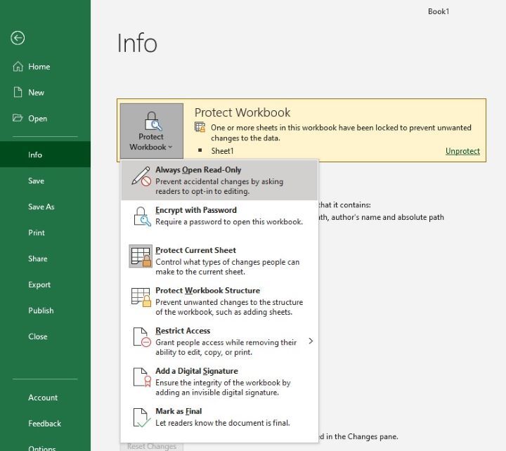Click the Protect Current Sheet grid icon
Viewport: 506px width, 451px height.
[141, 256]
